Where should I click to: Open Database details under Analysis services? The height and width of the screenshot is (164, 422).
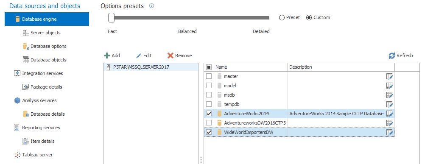tap(48, 114)
